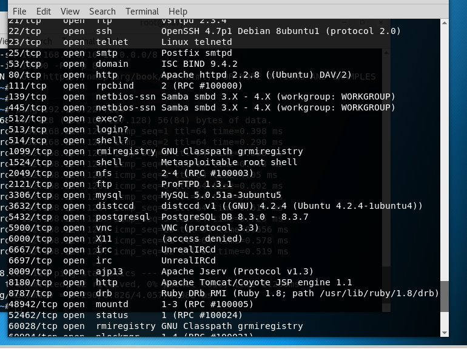Image resolution: width=467 pixels, height=349 pixels.
Task: Click the VNC (protocol 3.3) text
Action: [210, 228]
